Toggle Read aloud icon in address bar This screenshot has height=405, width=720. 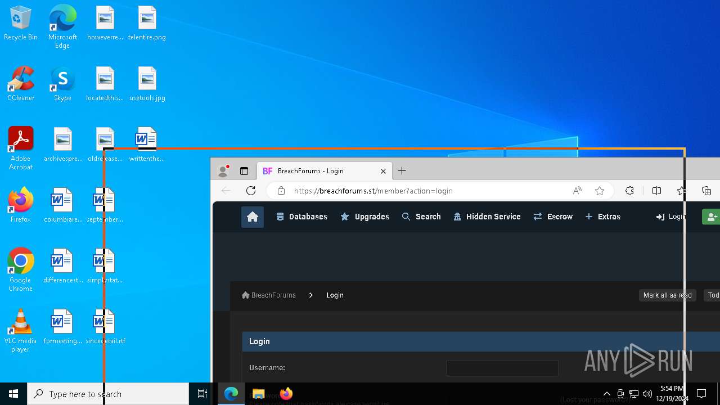pyautogui.click(x=577, y=191)
